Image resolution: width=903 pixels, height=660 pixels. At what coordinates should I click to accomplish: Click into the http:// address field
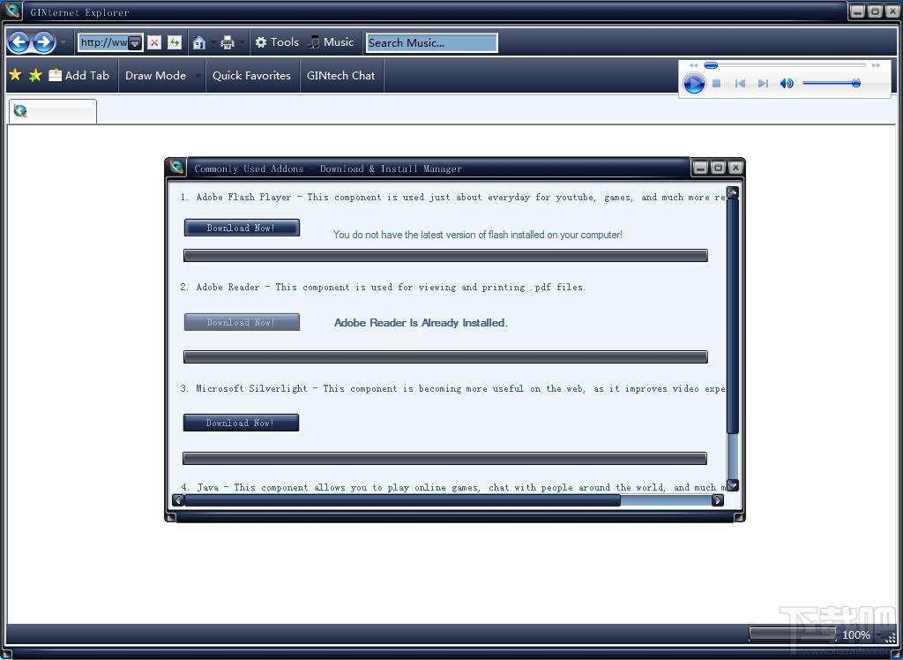104,42
